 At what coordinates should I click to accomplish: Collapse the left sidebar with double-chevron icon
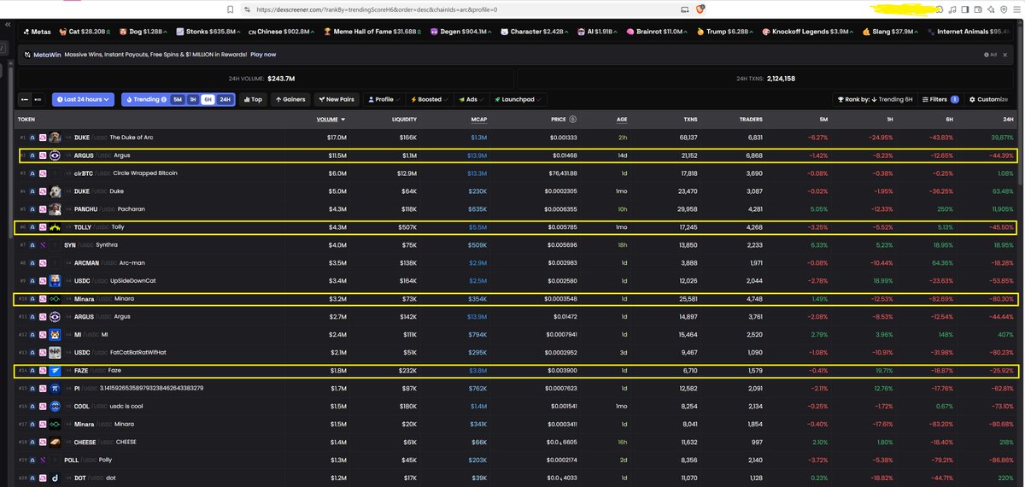[6, 25]
